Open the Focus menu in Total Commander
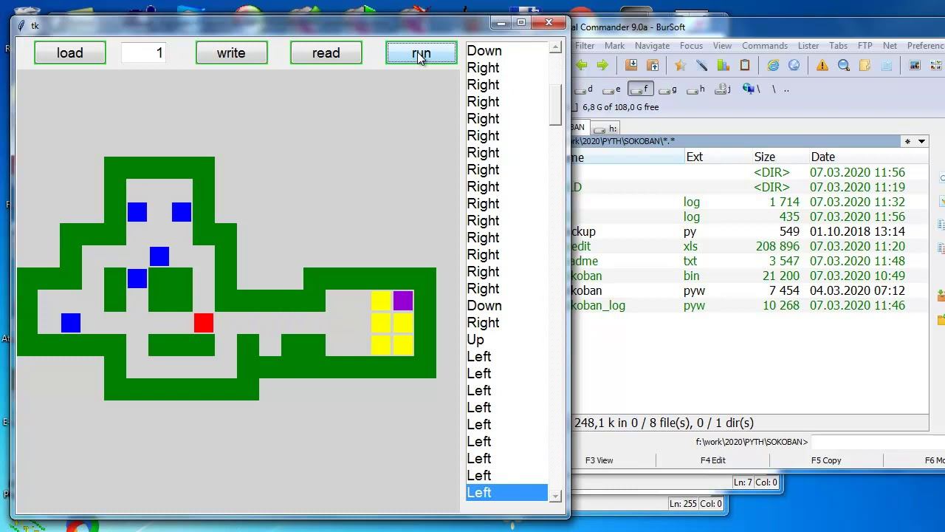Viewport: 945px width, 532px height. tap(691, 46)
